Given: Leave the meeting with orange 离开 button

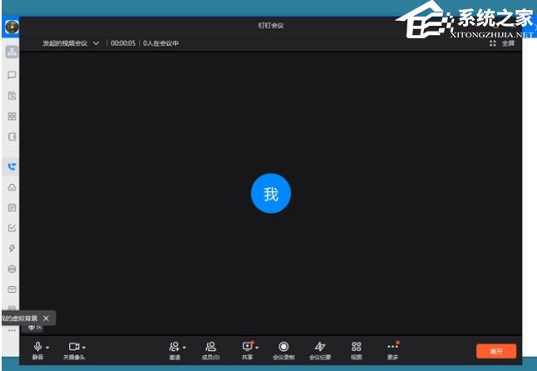Looking at the screenshot, I should pyautogui.click(x=496, y=351).
